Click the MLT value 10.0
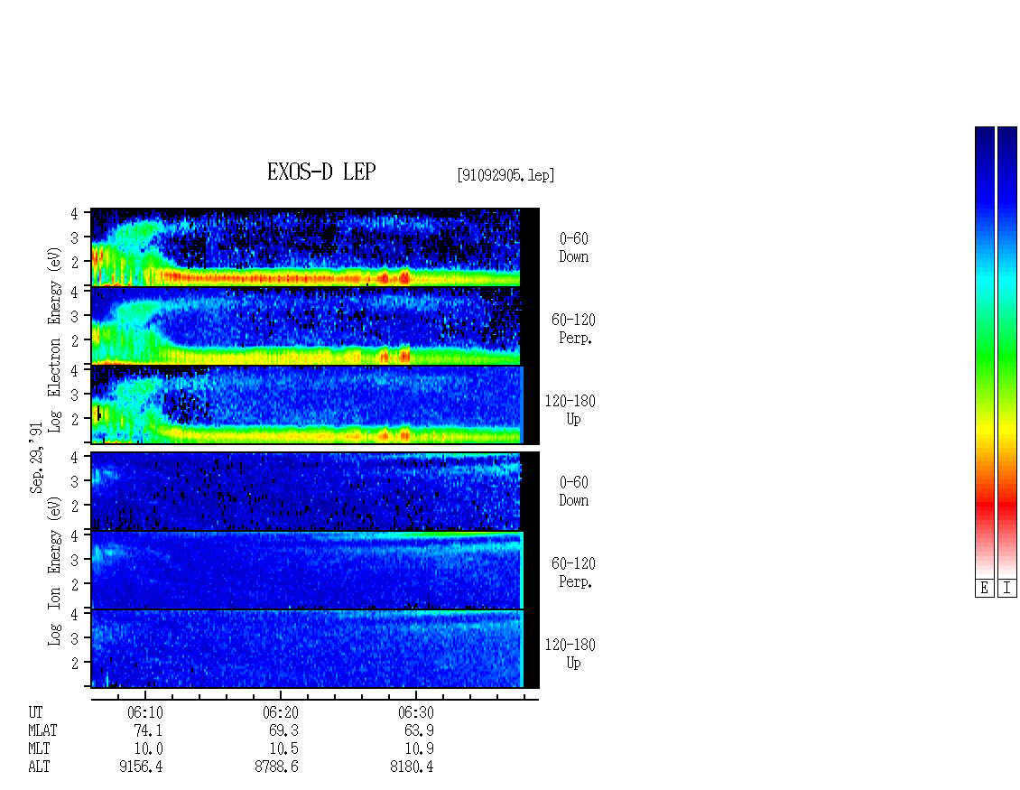 click(148, 749)
